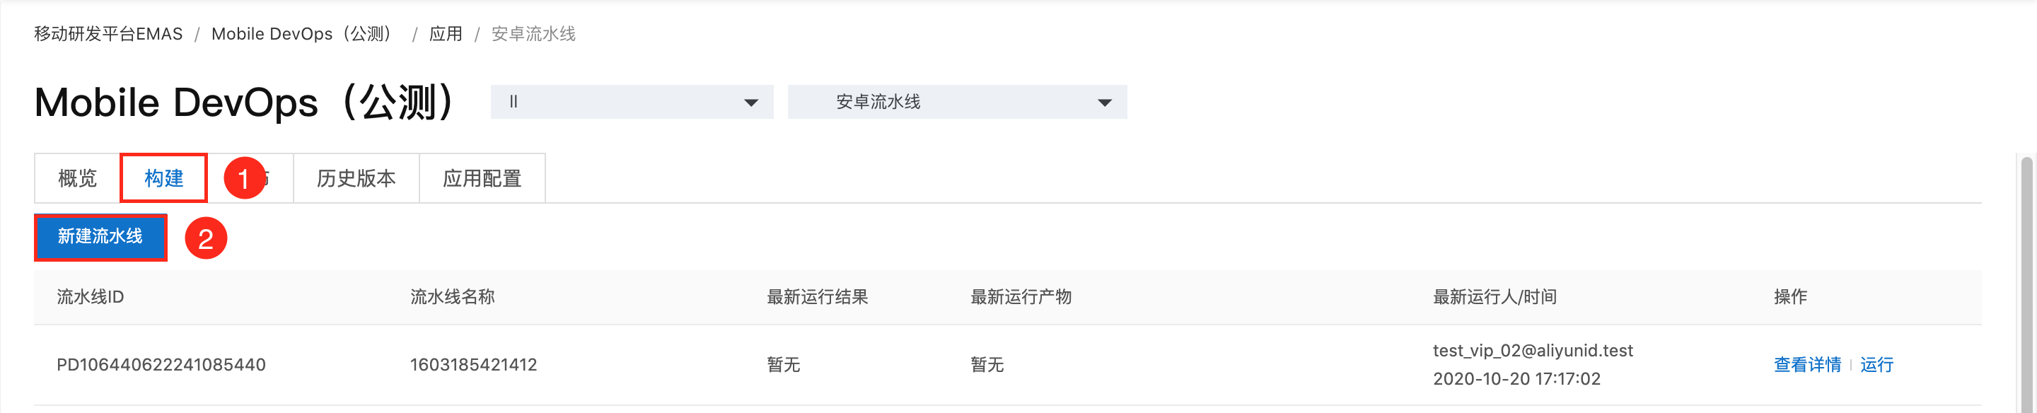The height and width of the screenshot is (413, 2037).
Task: Click the 新建流水线 button
Action: (100, 237)
